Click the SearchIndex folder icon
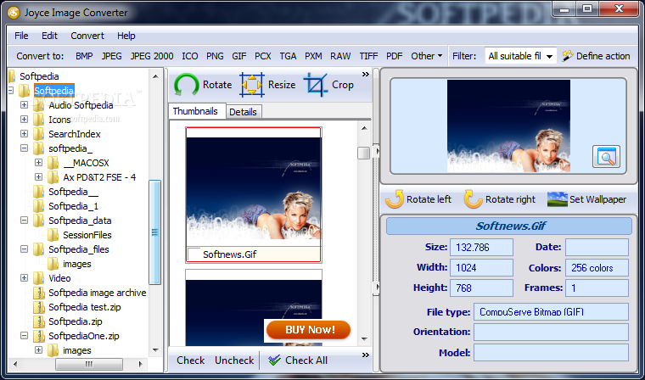 pos(39,134)
